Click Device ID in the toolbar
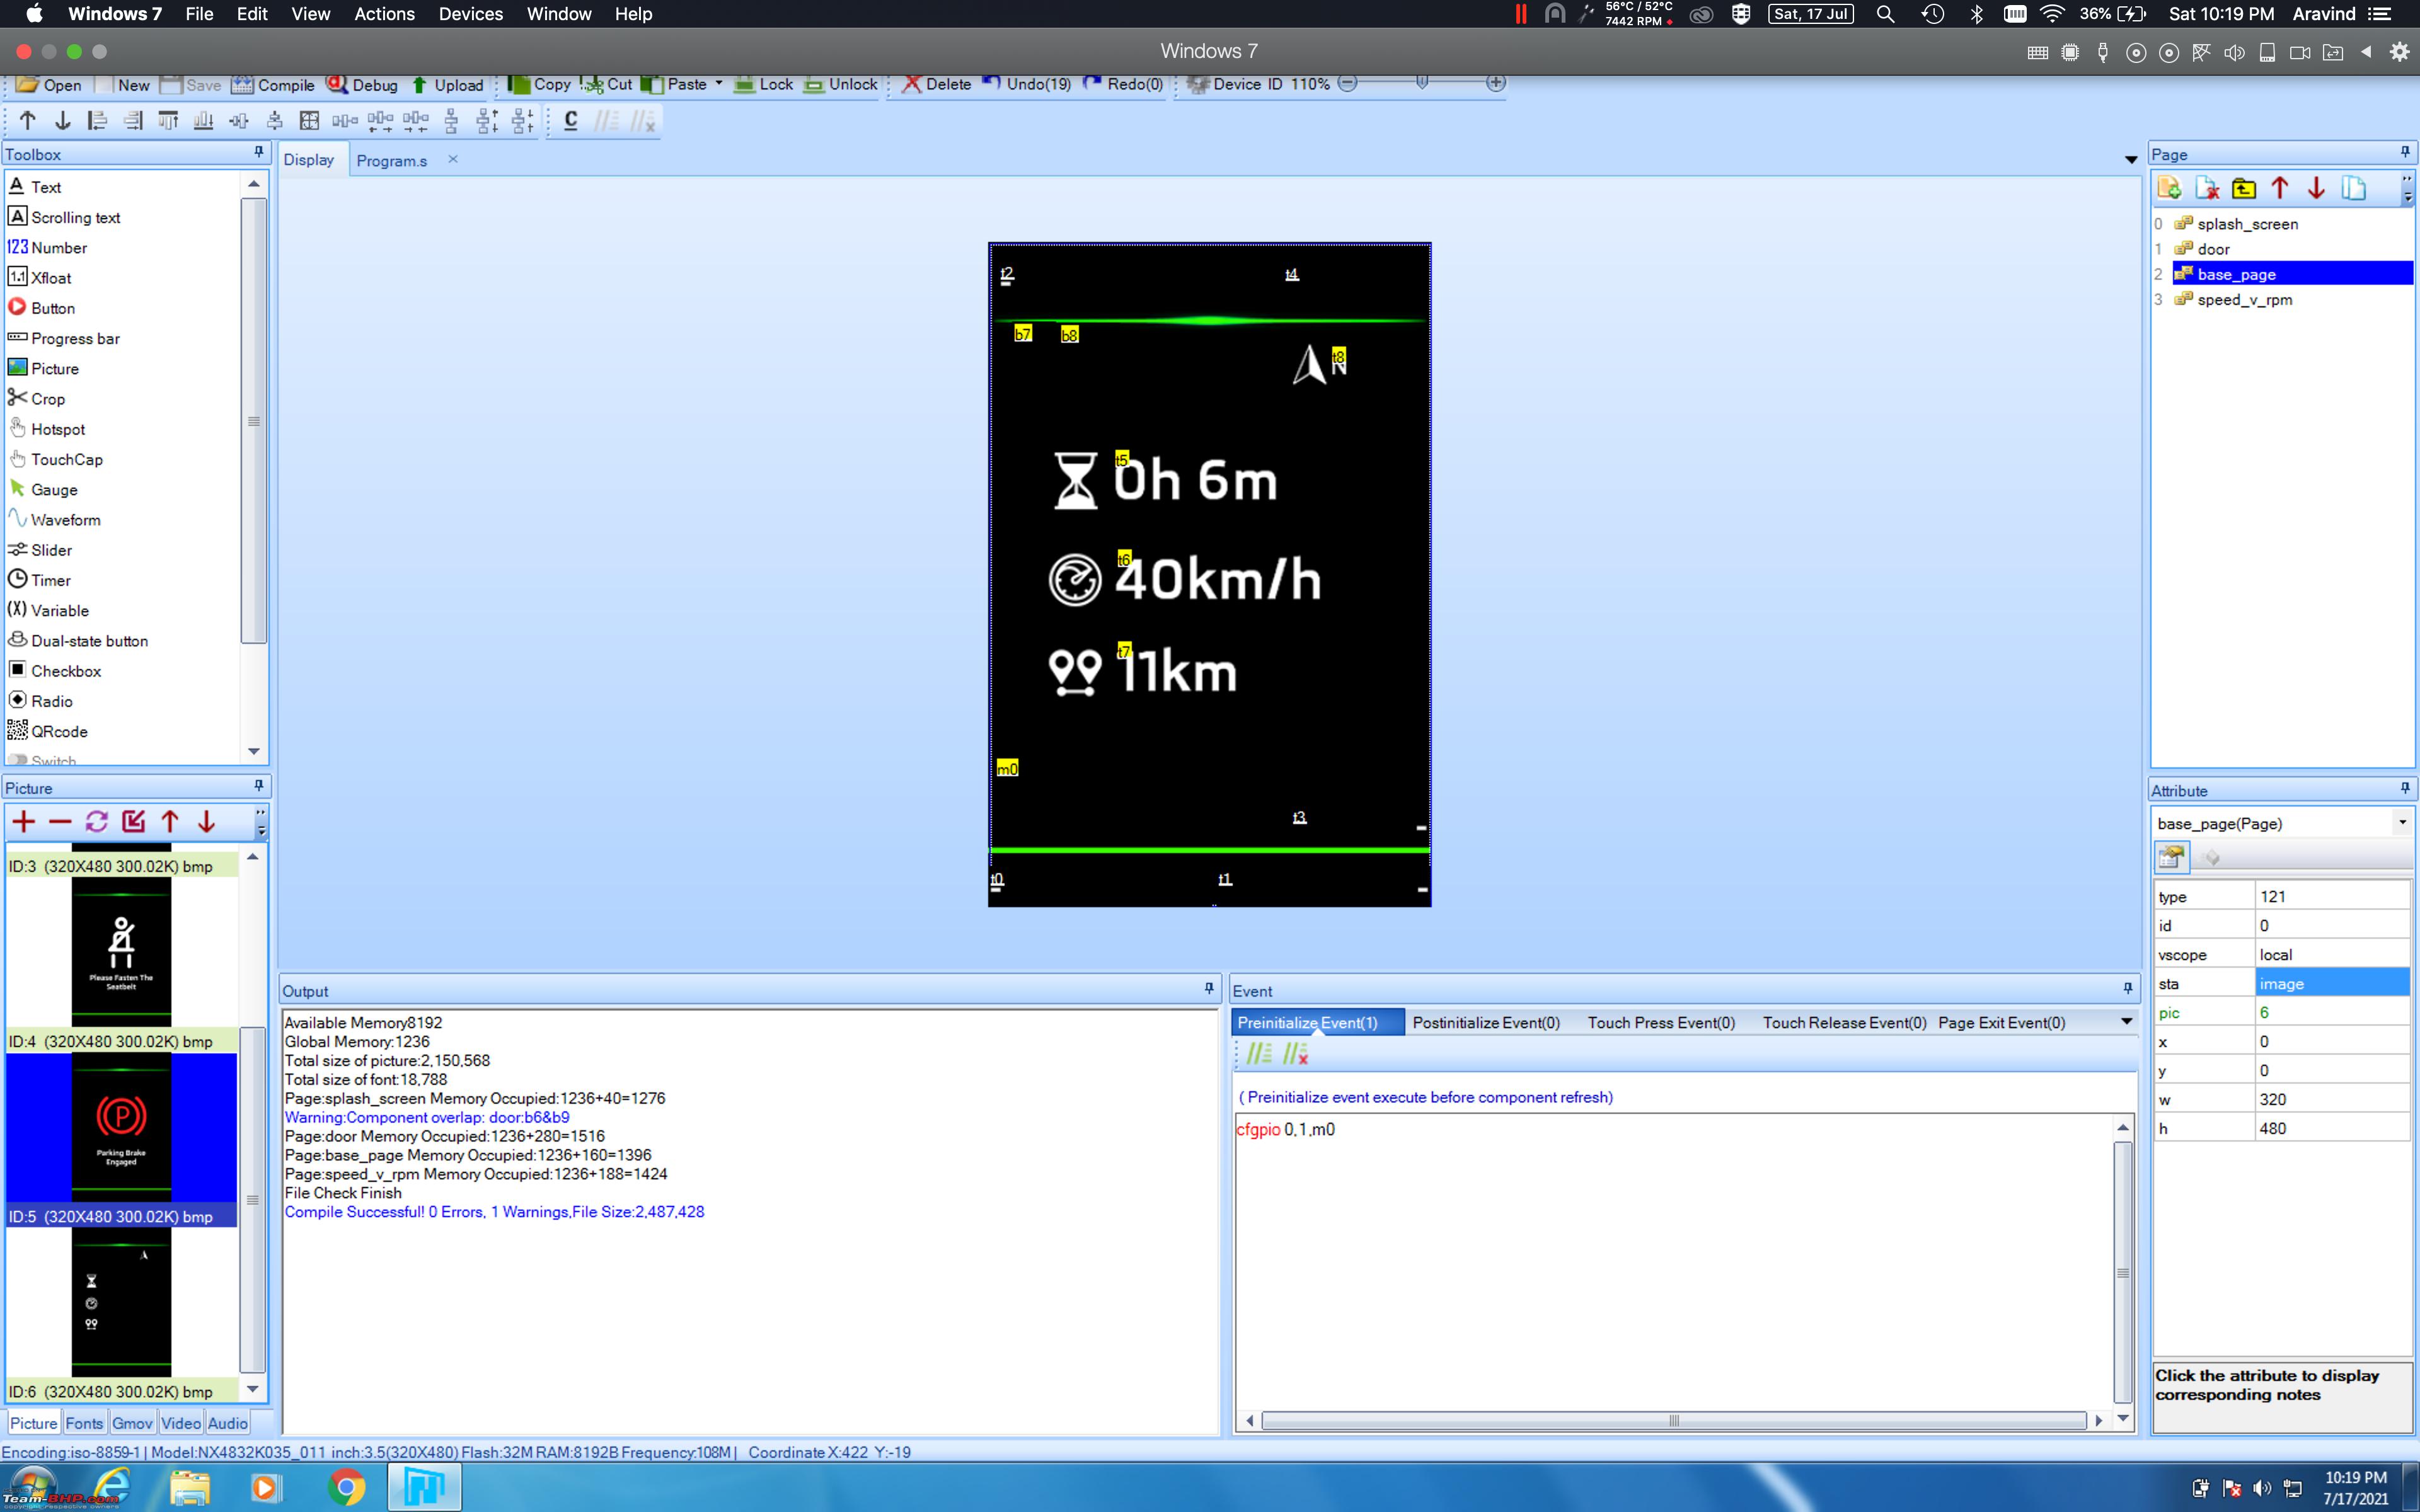The width and height of the screenshot is (2420, 1512). point(1236,84)
